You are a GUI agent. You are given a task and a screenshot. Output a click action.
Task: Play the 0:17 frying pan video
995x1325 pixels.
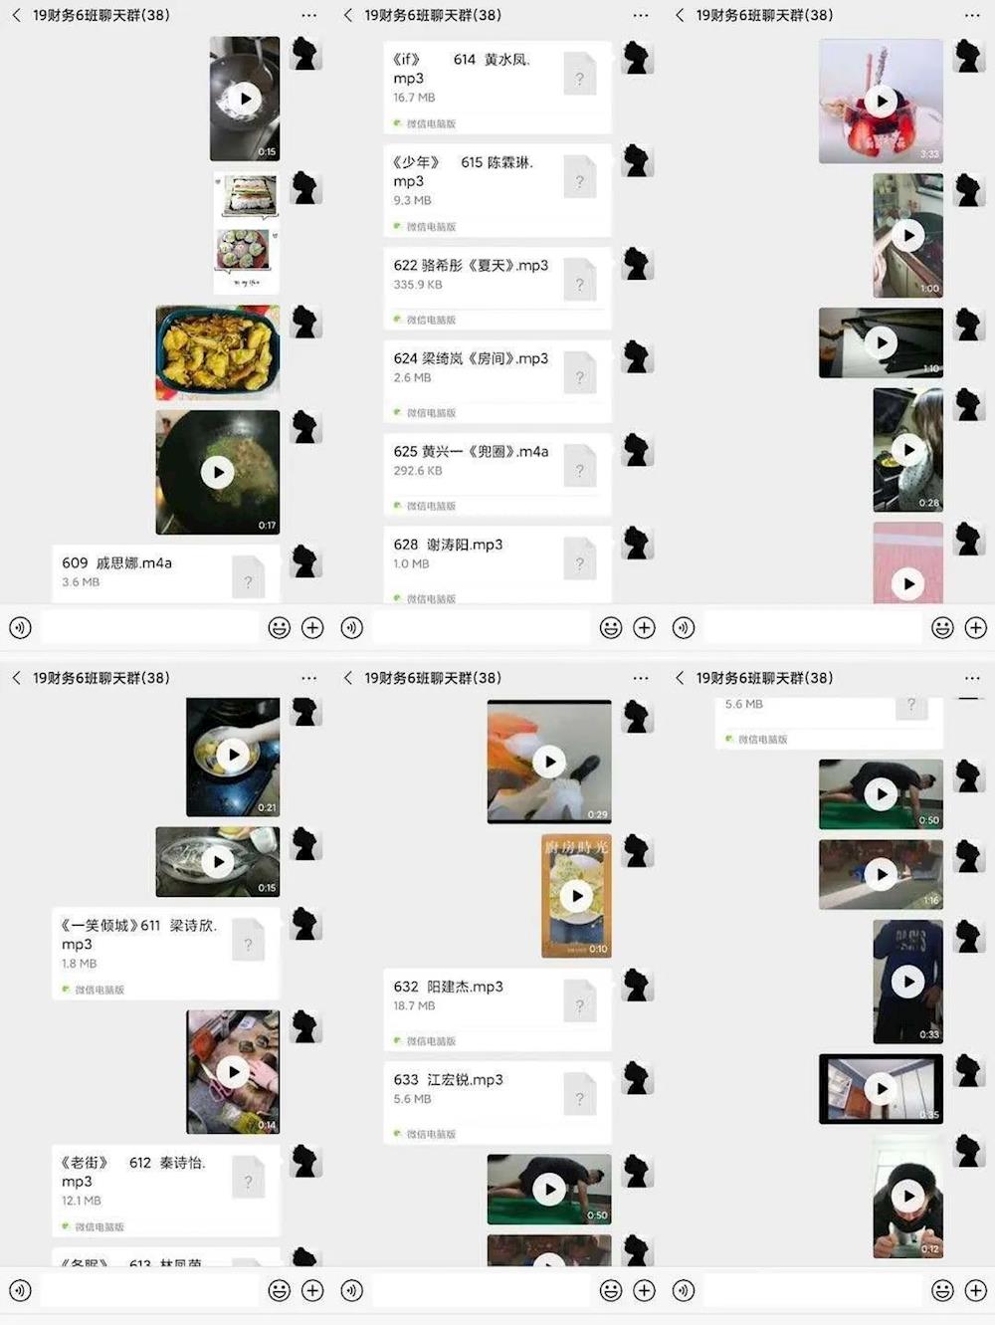218,472
